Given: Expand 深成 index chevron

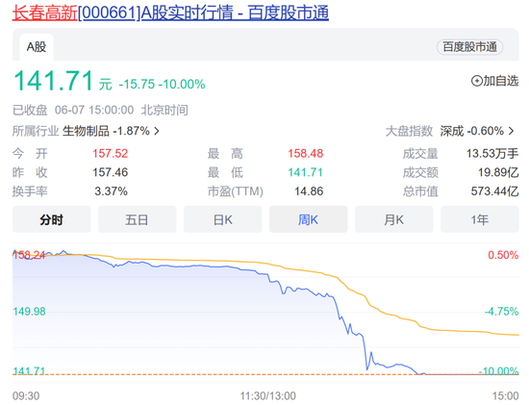Looking at the screenshot, I should coord(512,131).
